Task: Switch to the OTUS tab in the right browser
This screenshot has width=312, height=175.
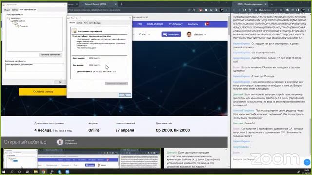Action: [250, 4]
